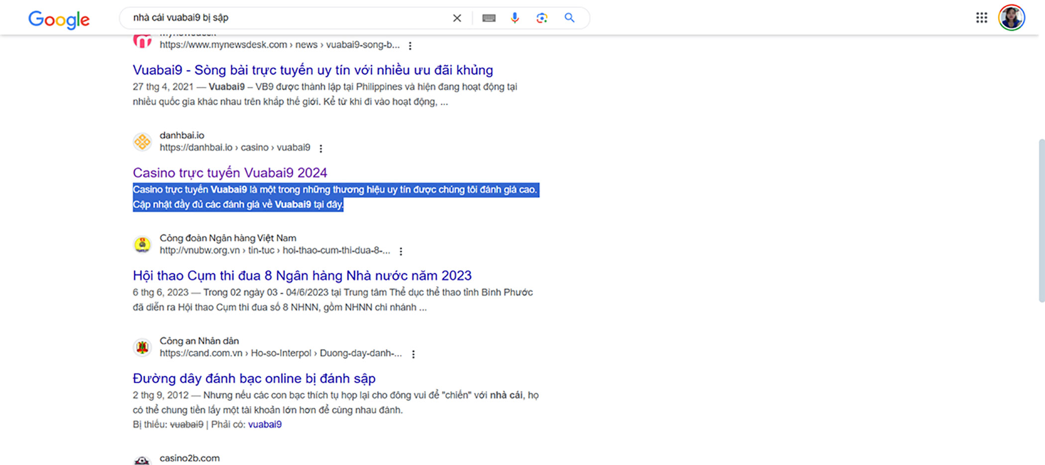Open 'Vuabai9 - Sòng bài trực tuyến uy tín' result
The width and height of the screenshot is (1045, 465).
click(313, 70)
